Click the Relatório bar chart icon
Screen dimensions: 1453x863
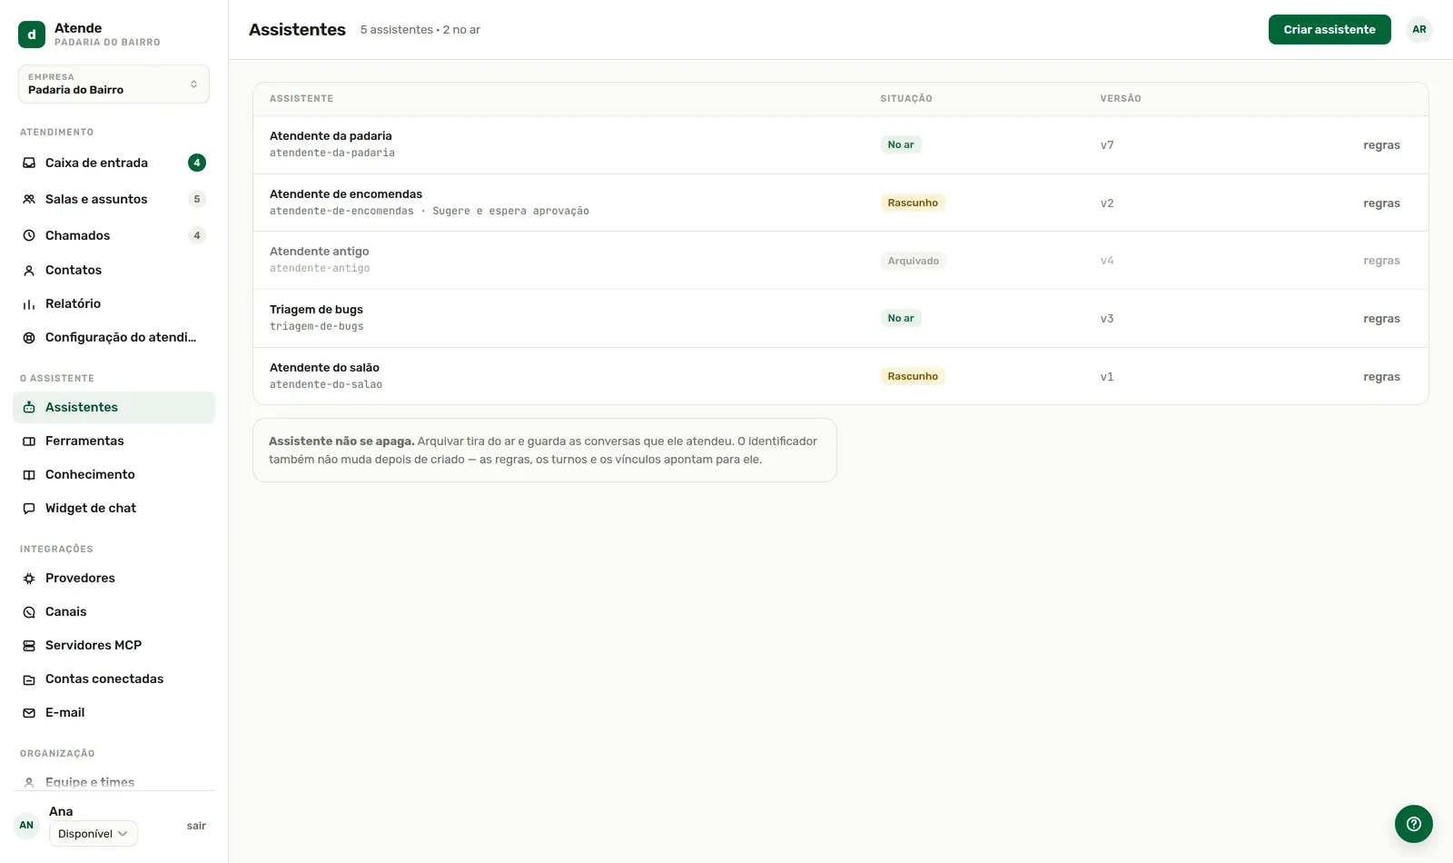[29, 303]
